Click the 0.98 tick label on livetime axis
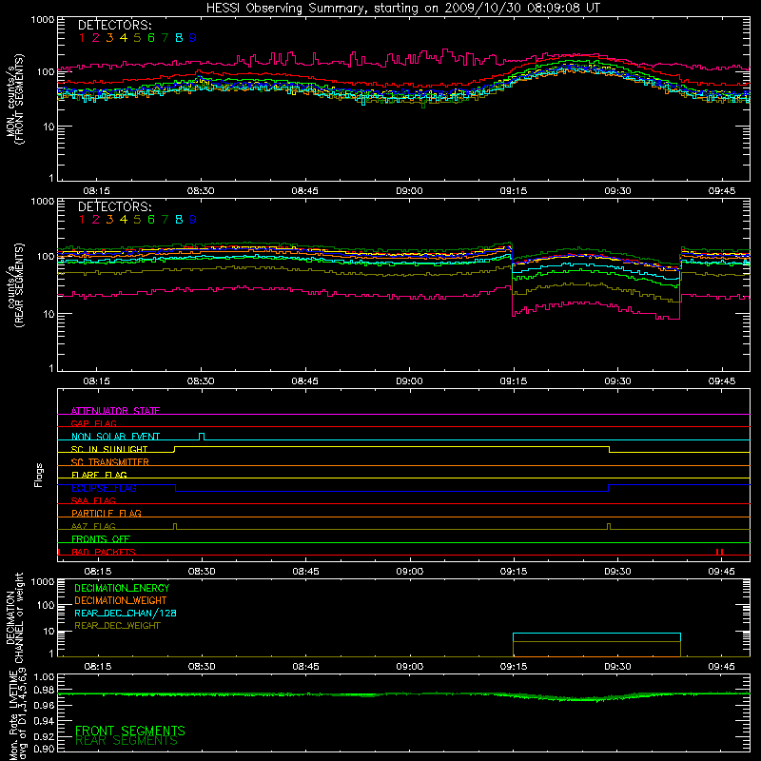761x761 pixels. [44, 690]
